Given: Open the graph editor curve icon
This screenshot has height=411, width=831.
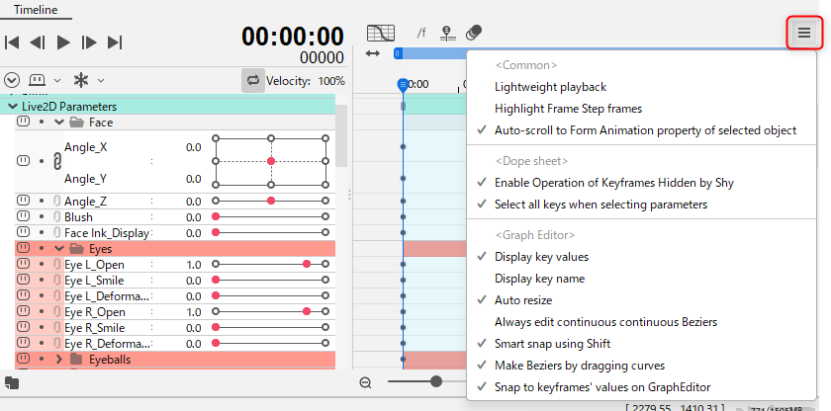Looking at the screenshot, I should [x=381, y=33].
